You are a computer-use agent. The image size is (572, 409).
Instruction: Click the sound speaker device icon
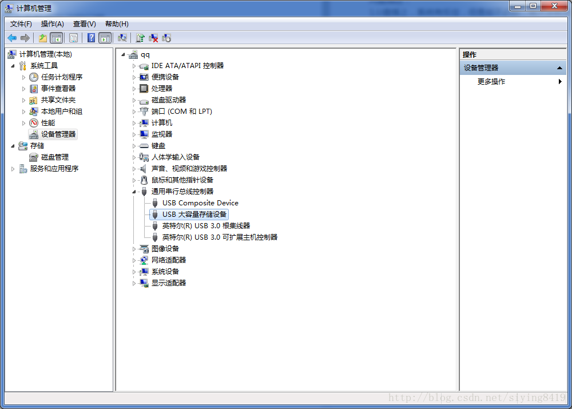144,169
